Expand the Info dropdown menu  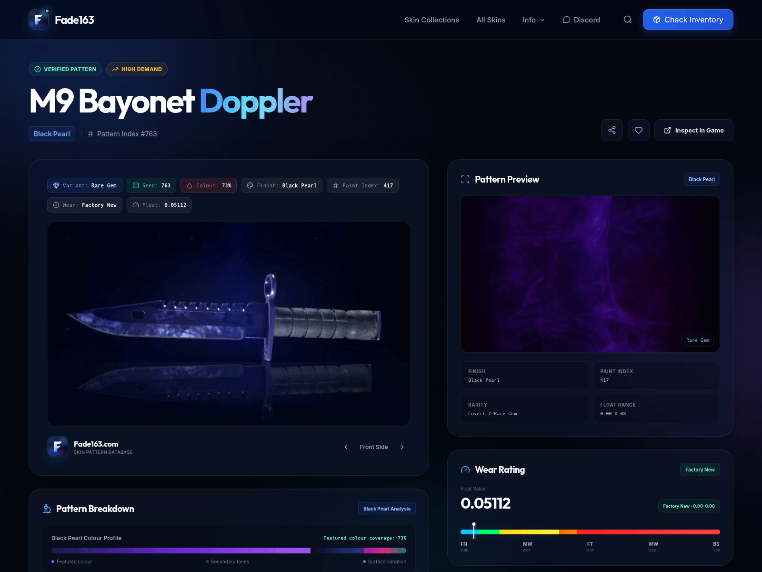[533, 20]
